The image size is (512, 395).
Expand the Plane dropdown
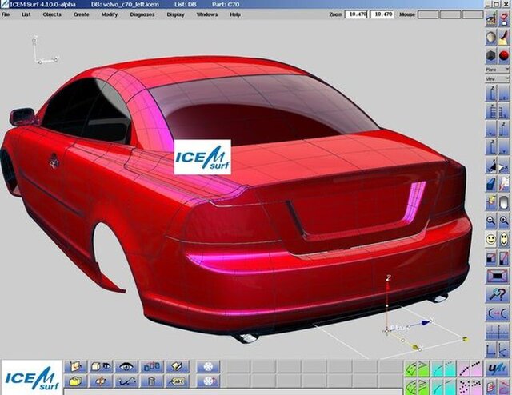497,70
